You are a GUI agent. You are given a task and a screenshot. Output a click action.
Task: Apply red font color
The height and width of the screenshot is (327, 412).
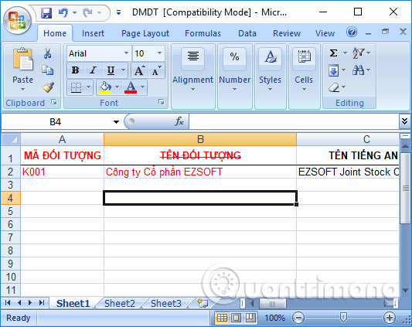(x=131, y=87)
